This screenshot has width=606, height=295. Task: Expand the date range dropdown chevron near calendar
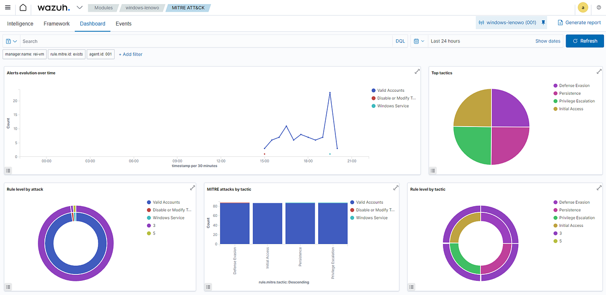click(x=423, y=41)
